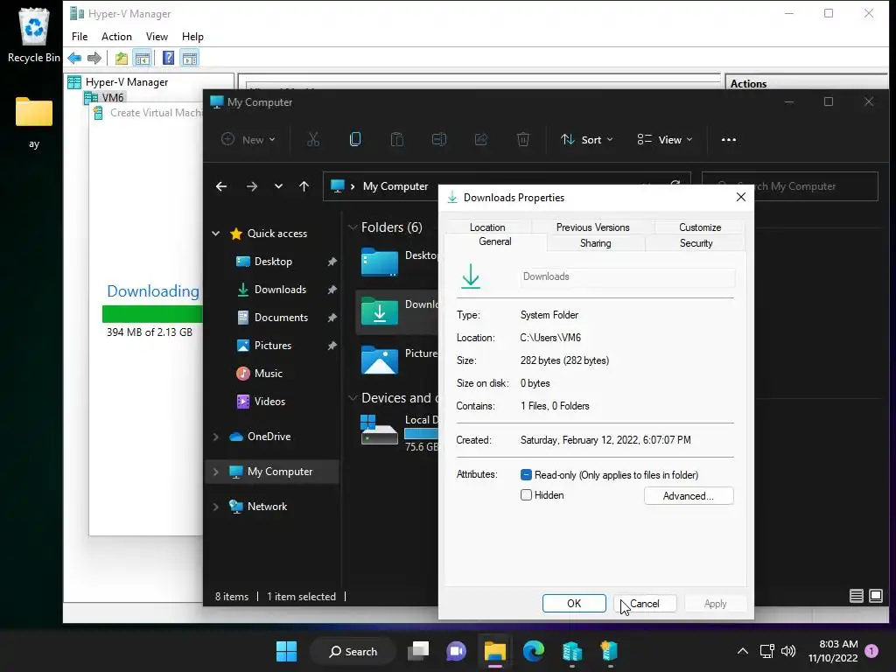896x672 pixels.
Task: Switch to the Previous Versions tab
Action: [x=592, y=227]
